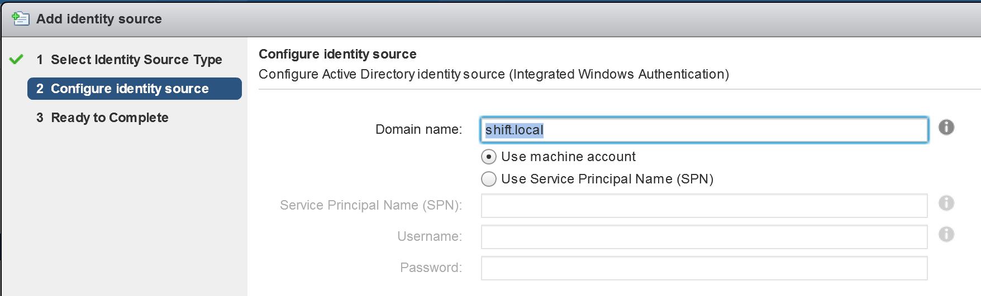Screen dimensions: 981x296
Task: Jump to step 3 Ready to Complete
Action: (x=102, y=118)
